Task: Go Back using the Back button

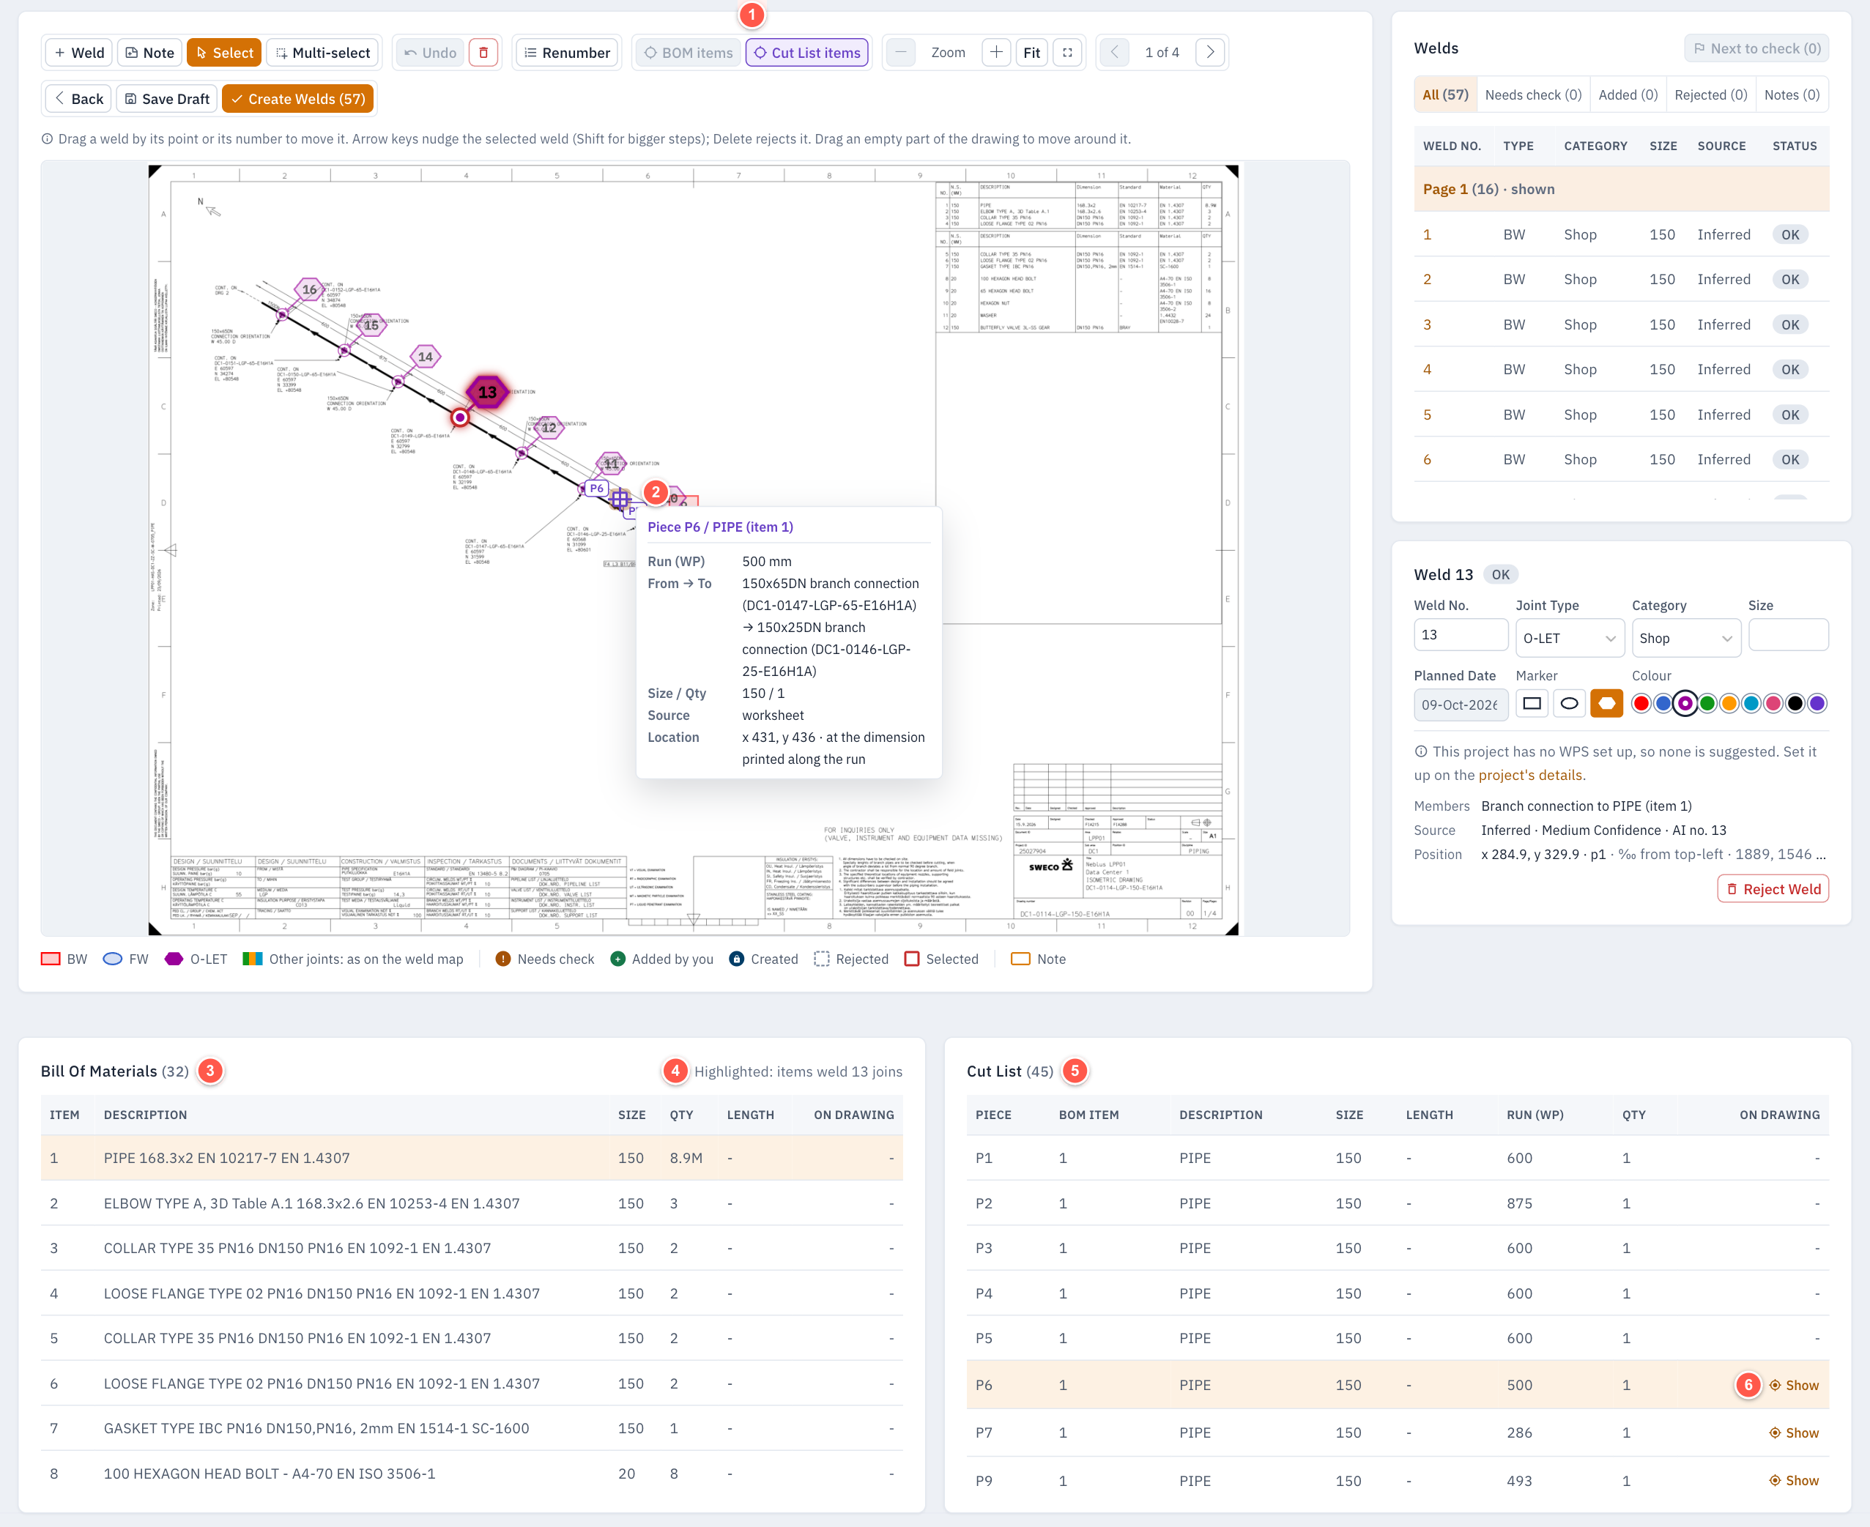Action: (x=78, y=99)
